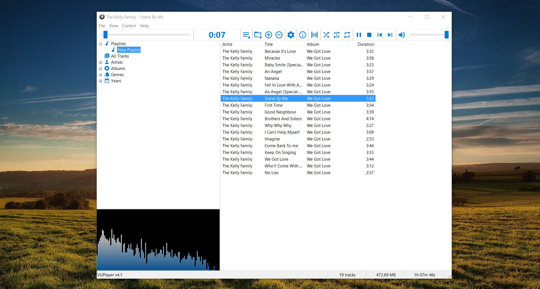540x289 pixels.
Task: Click the track information icon
Action: tap(302, 35)
